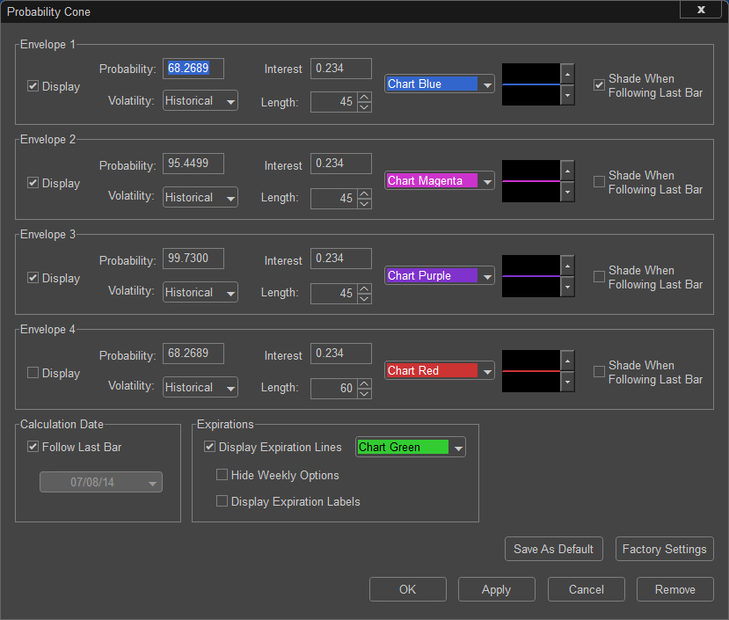Click Envelope 2 magenta line style preview
Image resolution: width=729 pixels, height=620 pixels.
pos(531,181)
